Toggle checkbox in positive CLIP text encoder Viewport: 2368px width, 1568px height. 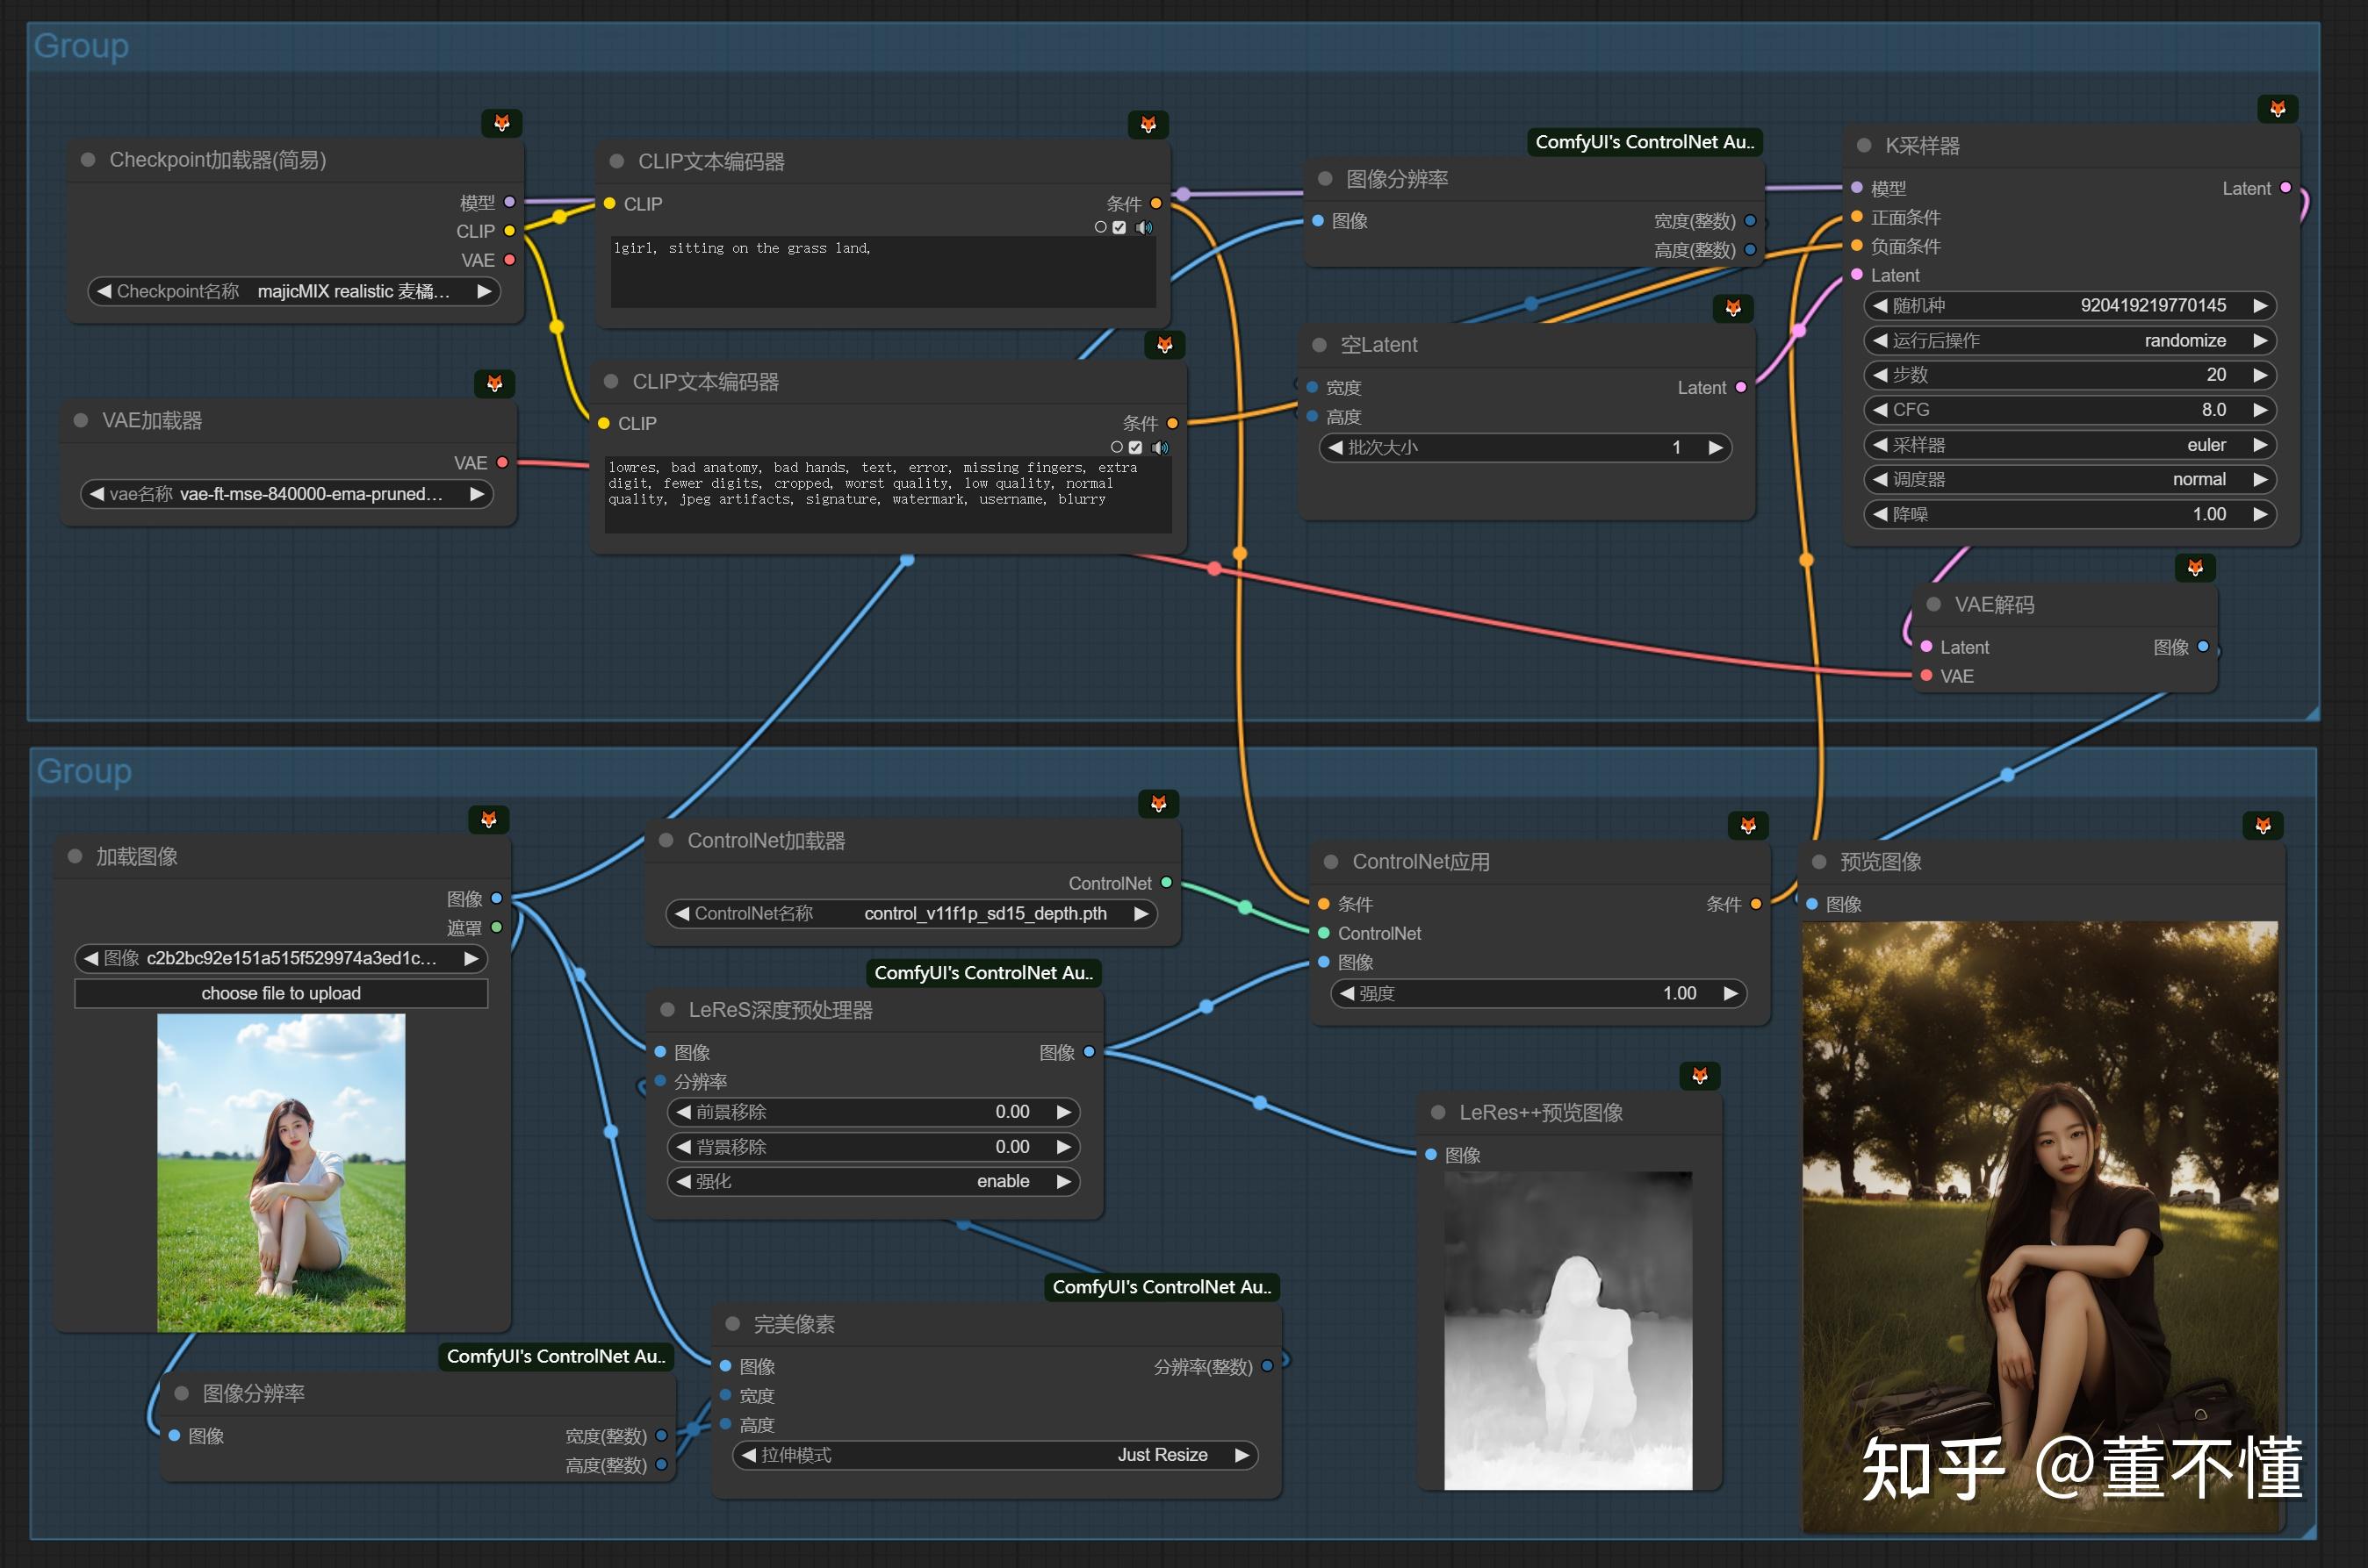point(1119,228)
